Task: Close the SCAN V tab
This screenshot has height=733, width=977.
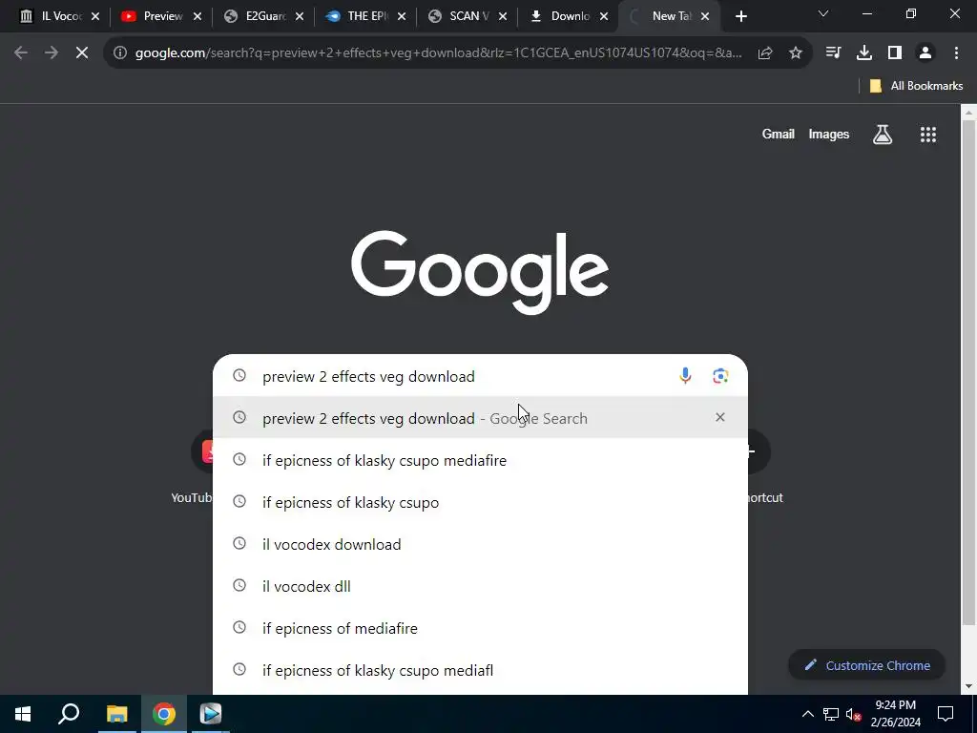Action: click(x=503, y=16)
